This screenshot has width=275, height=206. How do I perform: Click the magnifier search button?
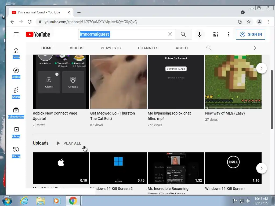tap(183, 34)
